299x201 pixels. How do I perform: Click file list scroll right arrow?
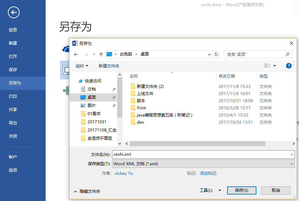click(x=294, y=144)
